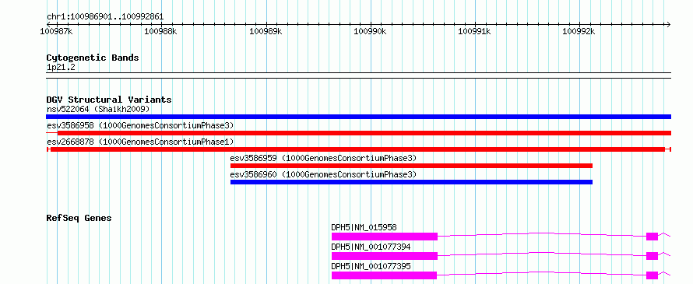
Task: Click the red esv3586959 variant bar
Action: [x=411, y=166]
